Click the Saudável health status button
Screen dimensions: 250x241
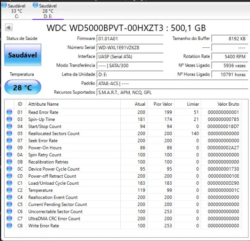click(x=23, y=55)
